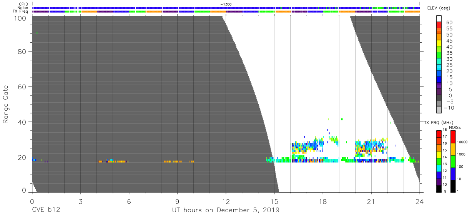Screen dimensions: 472x218
Task: Click the 'UT hours on December 5, 2019' label
Action: [226, 210]
